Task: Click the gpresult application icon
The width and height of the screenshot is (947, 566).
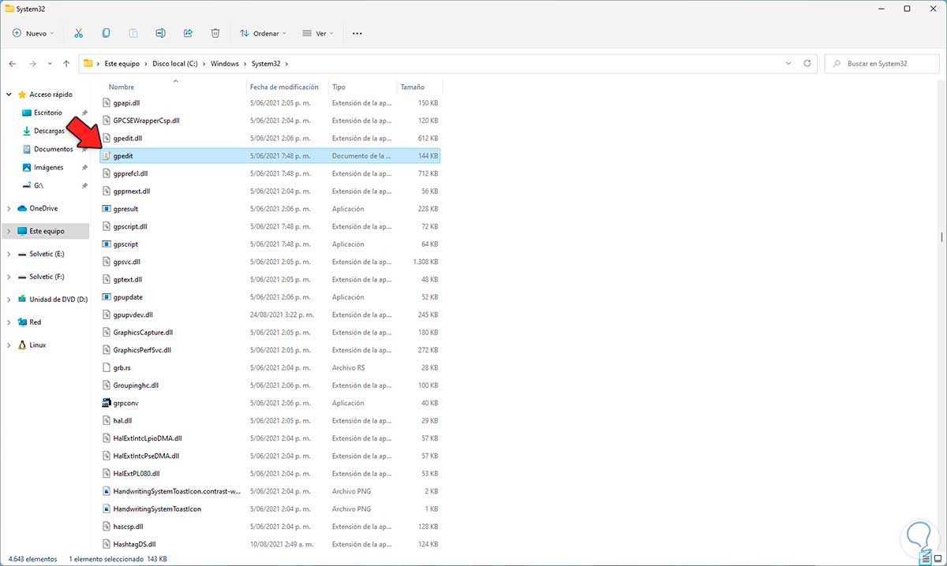Action: click(107, 209)
